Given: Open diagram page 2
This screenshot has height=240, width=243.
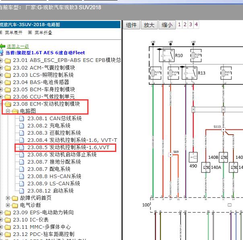Looking at the screenshot, I should [x=185, y=25].
